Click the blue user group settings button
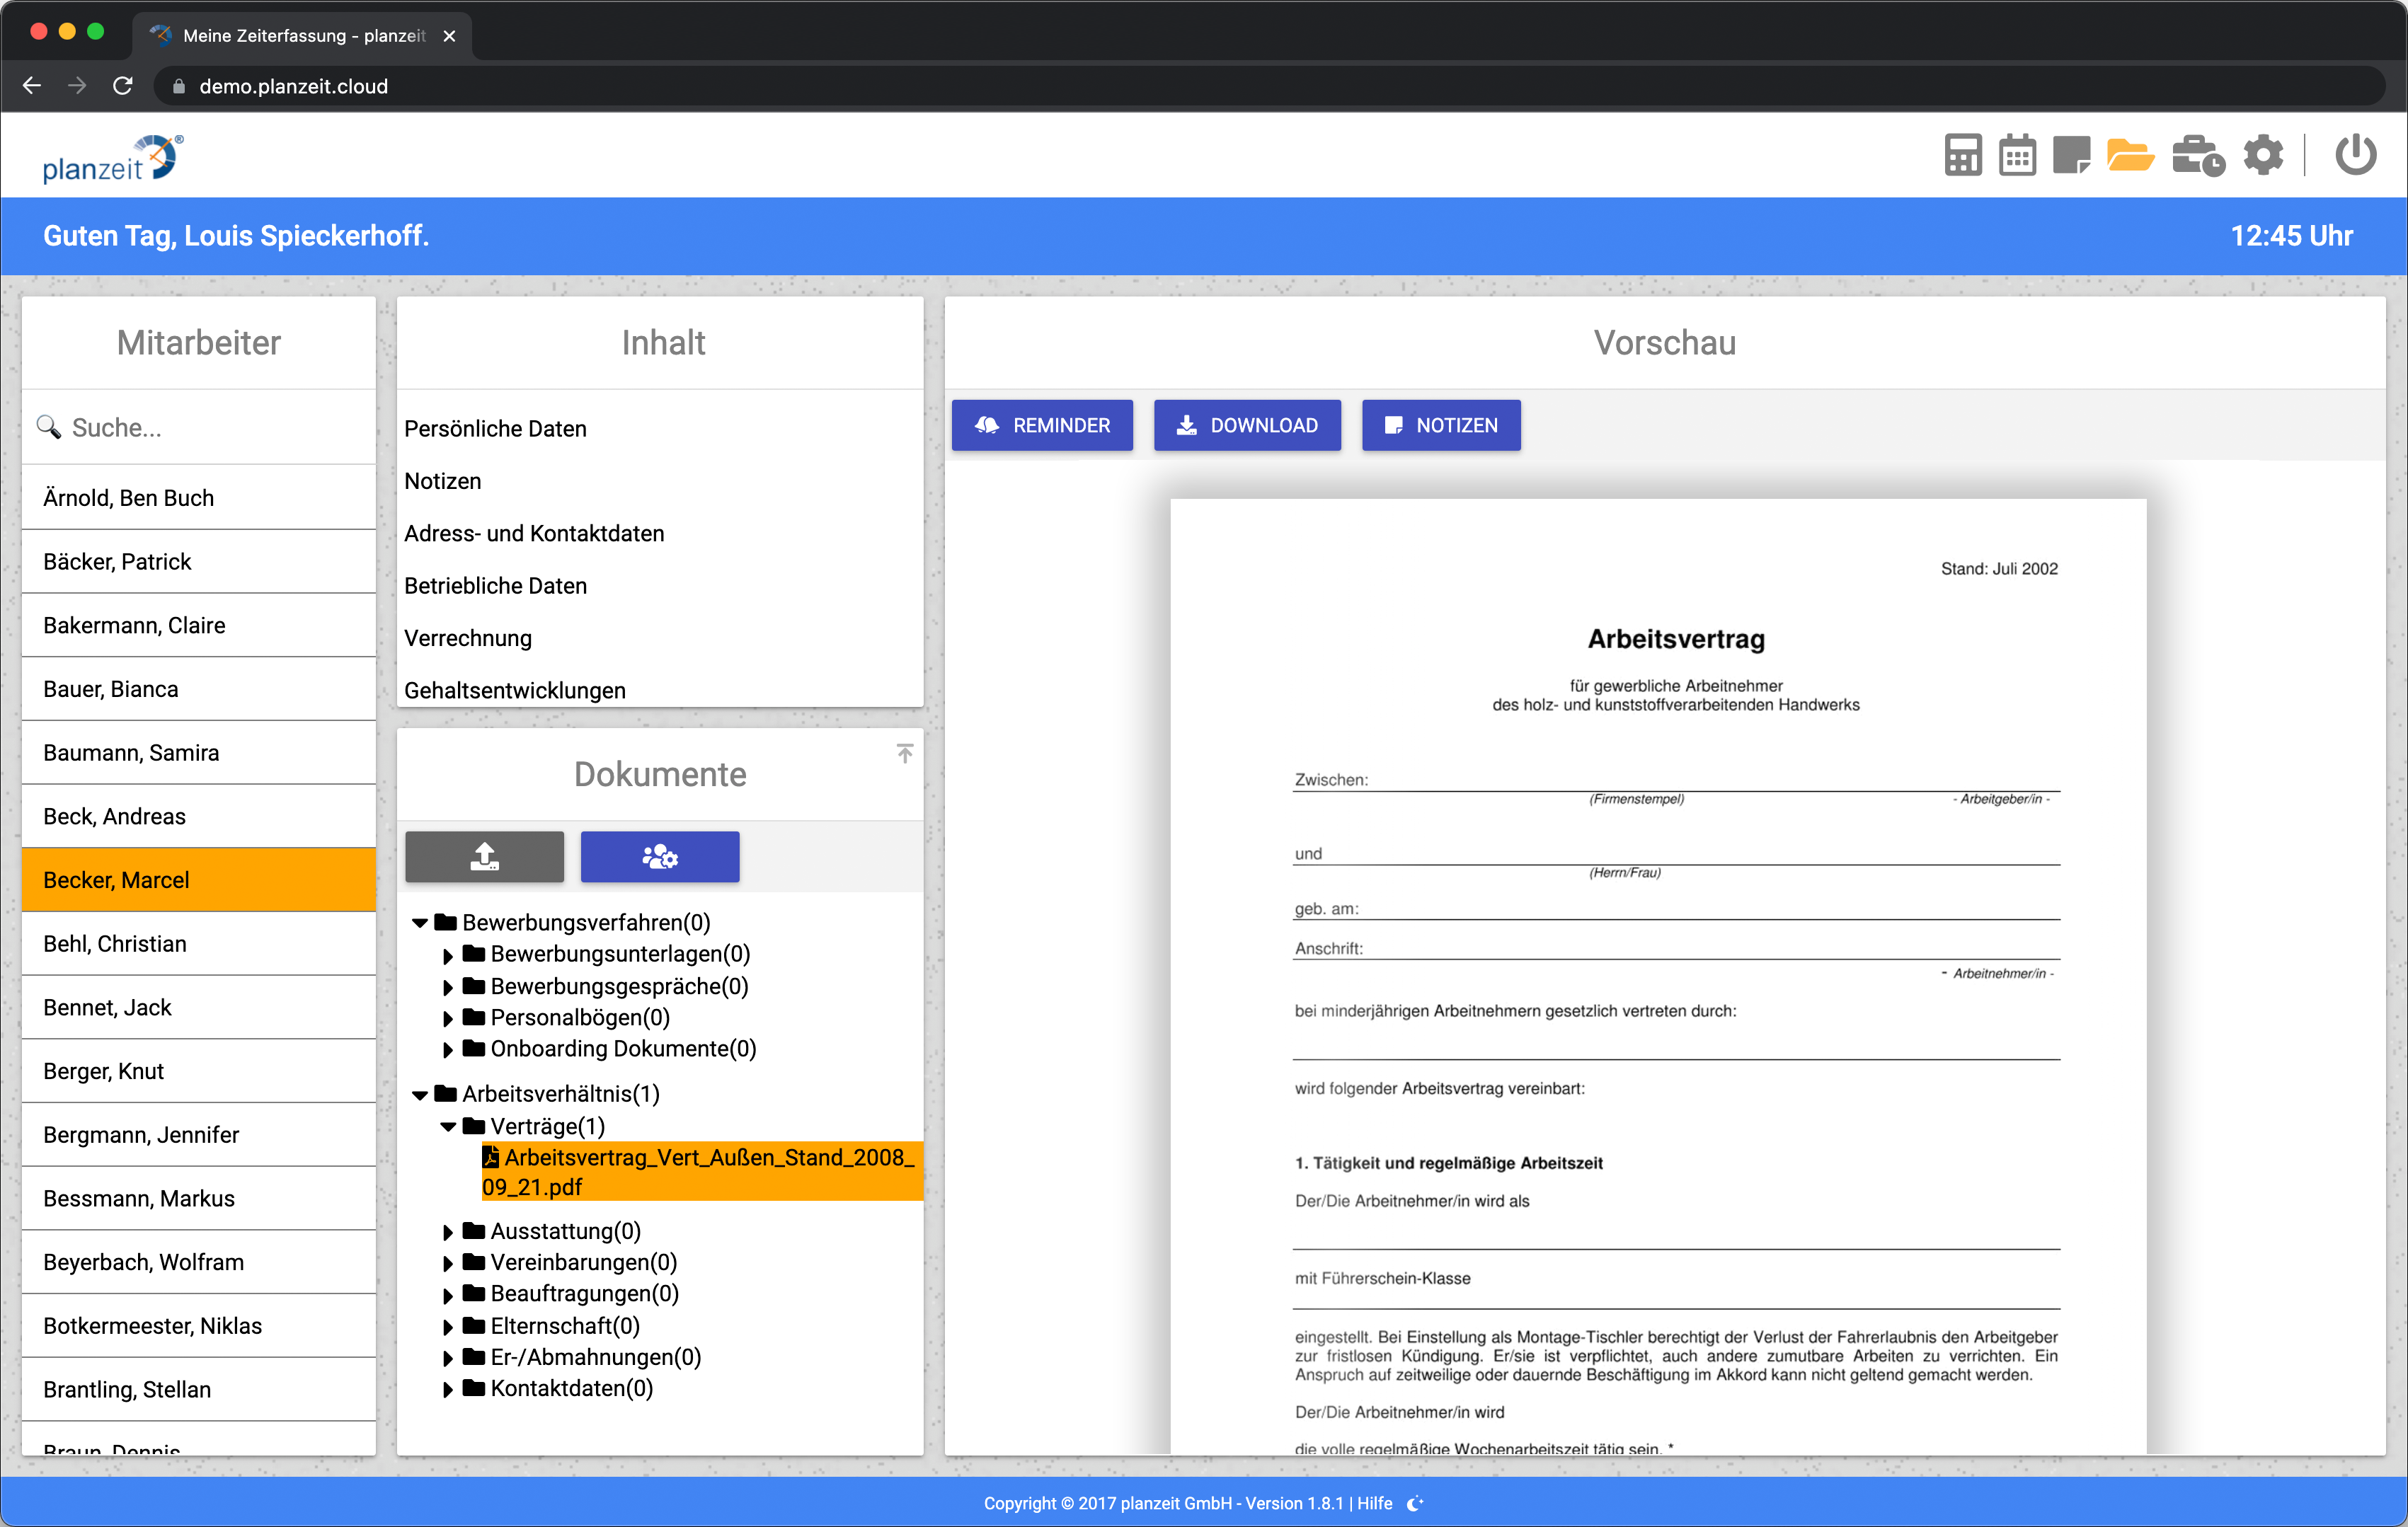This screenshot has width=2408, height=1527. tap(660, 857)
